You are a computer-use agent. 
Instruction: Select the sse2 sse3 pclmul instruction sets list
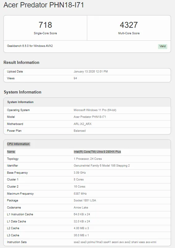pyautogui.click(x=115, y=242)
